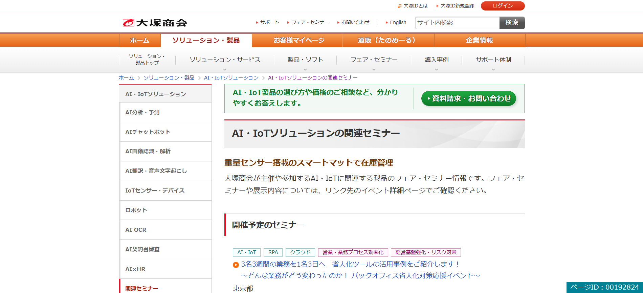Expand the 導入事例 dropdown menu
The width and height of the screenshot is (643, 293).
pos(437,60)
